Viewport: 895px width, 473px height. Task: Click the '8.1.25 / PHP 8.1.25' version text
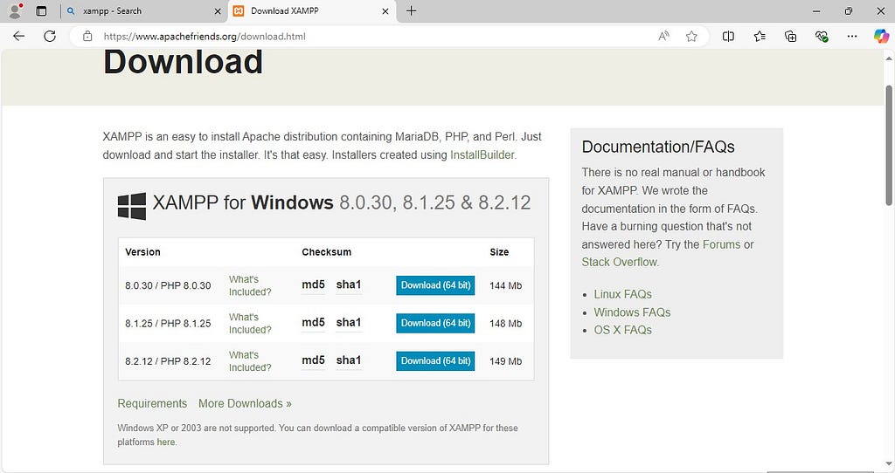pos(168,323)
